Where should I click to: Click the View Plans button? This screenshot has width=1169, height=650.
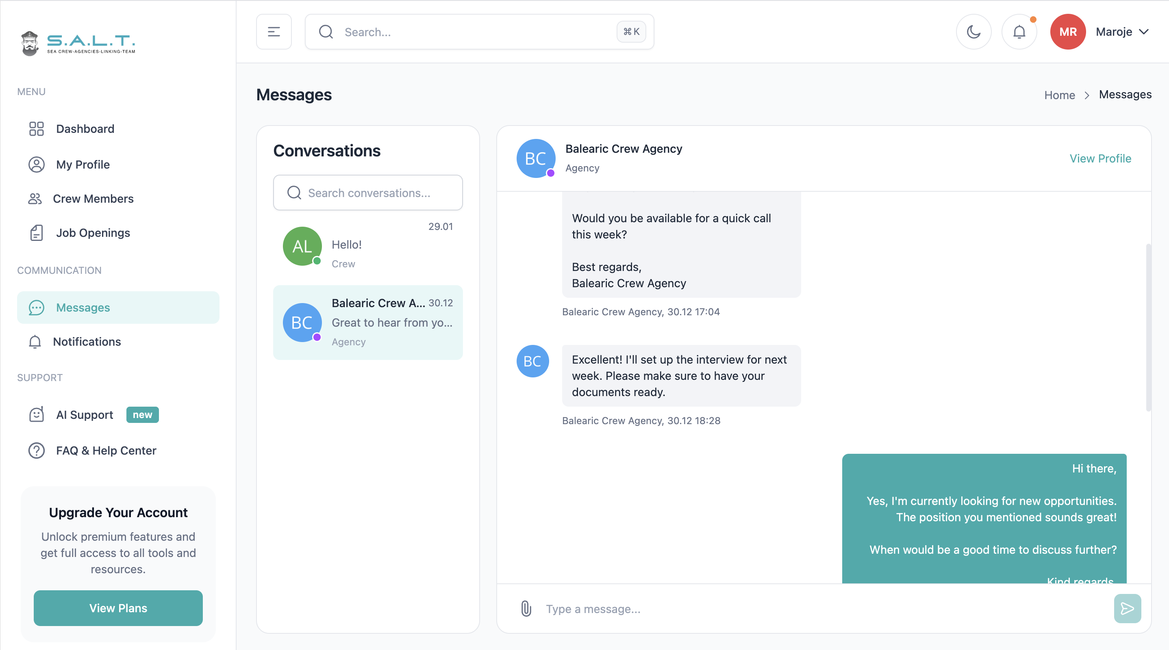click(x=118, y=608)
